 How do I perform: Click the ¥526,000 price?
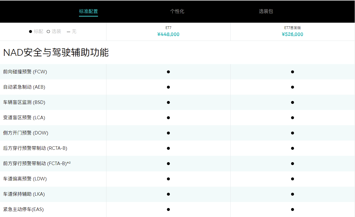pos(292,34)
